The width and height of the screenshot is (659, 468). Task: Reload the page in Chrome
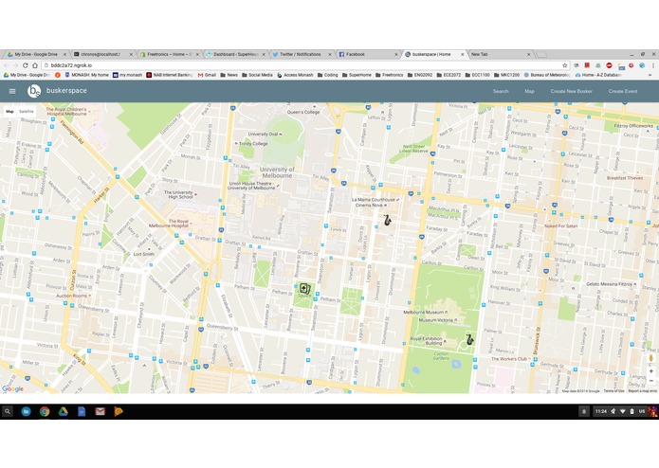point(26,65)
